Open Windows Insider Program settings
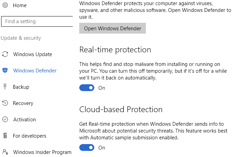This screenshot has height=157, width=232. pyautogui.click(x=42, y=152)
